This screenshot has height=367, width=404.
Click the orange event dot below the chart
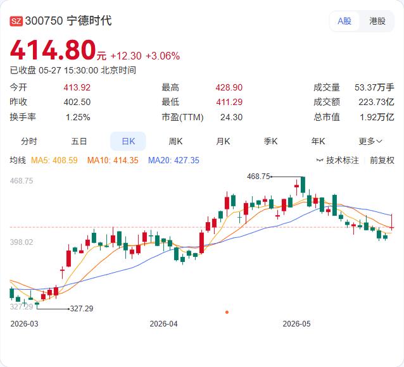pyautogui.click(x=227, y=312)
